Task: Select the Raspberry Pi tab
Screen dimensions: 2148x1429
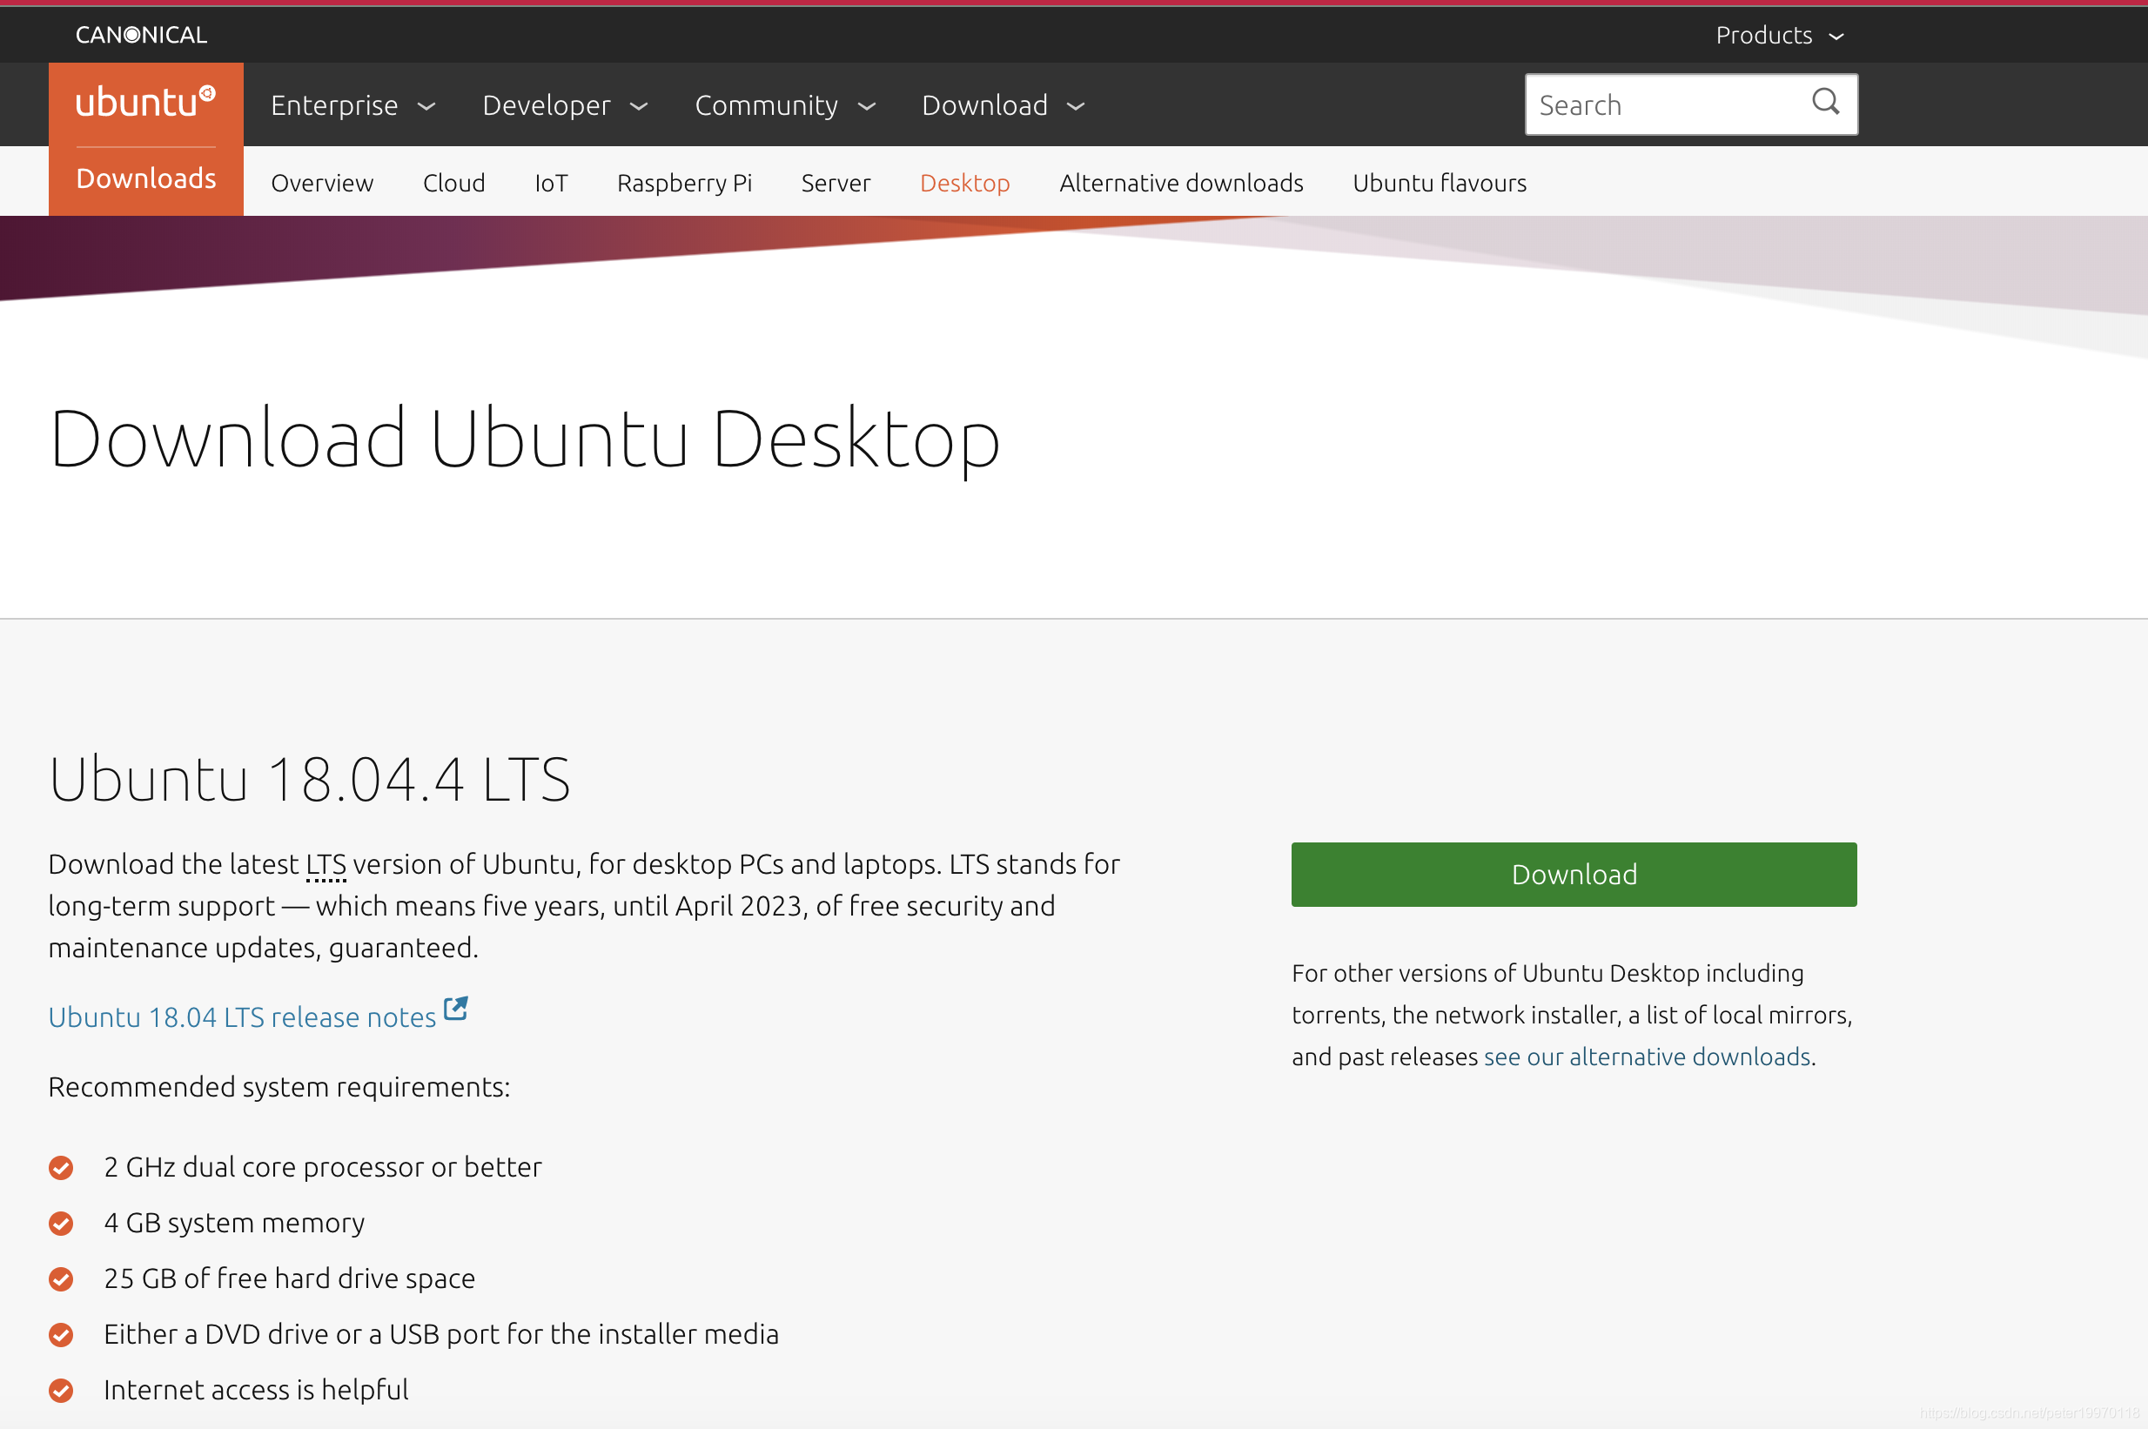Action: [x=683, y=183]
